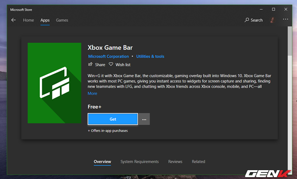297x179 pixels.
Task: Open the Home tab
Action: [28, 20]
